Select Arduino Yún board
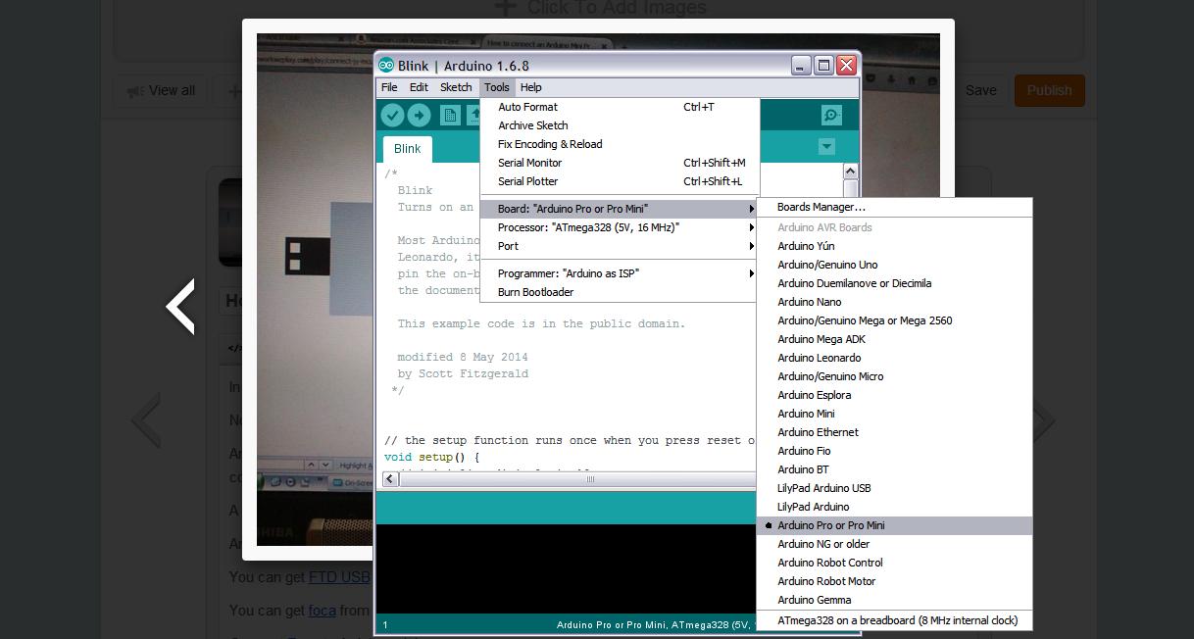1194x639 pixels. pos(894,246)
